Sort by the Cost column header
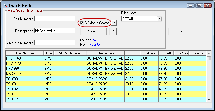Viewport: 215px width, 111px height. [x=132, y=53]
